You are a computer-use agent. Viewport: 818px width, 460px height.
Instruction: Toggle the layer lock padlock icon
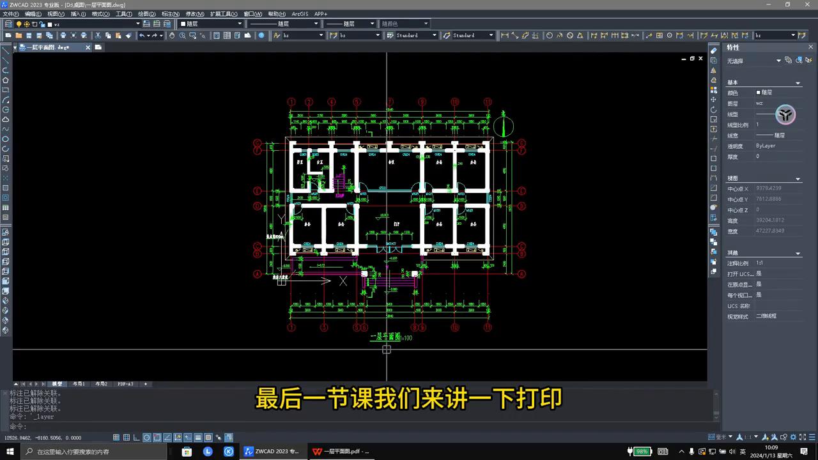point(42,23)
